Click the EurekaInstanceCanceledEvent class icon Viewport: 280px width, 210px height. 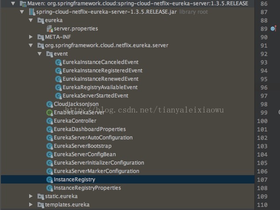pyautogui.click(x=58, y=62)
